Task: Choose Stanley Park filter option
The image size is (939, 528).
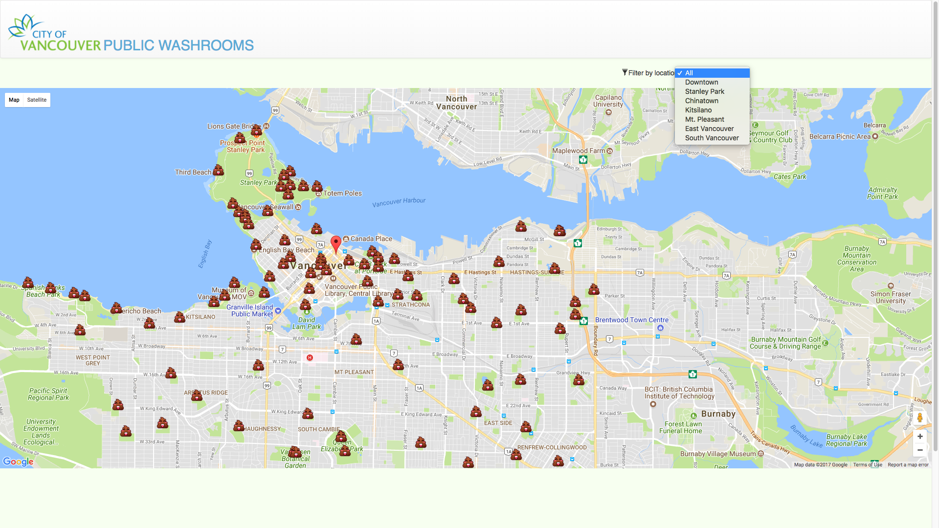Action: coord(704,91)
